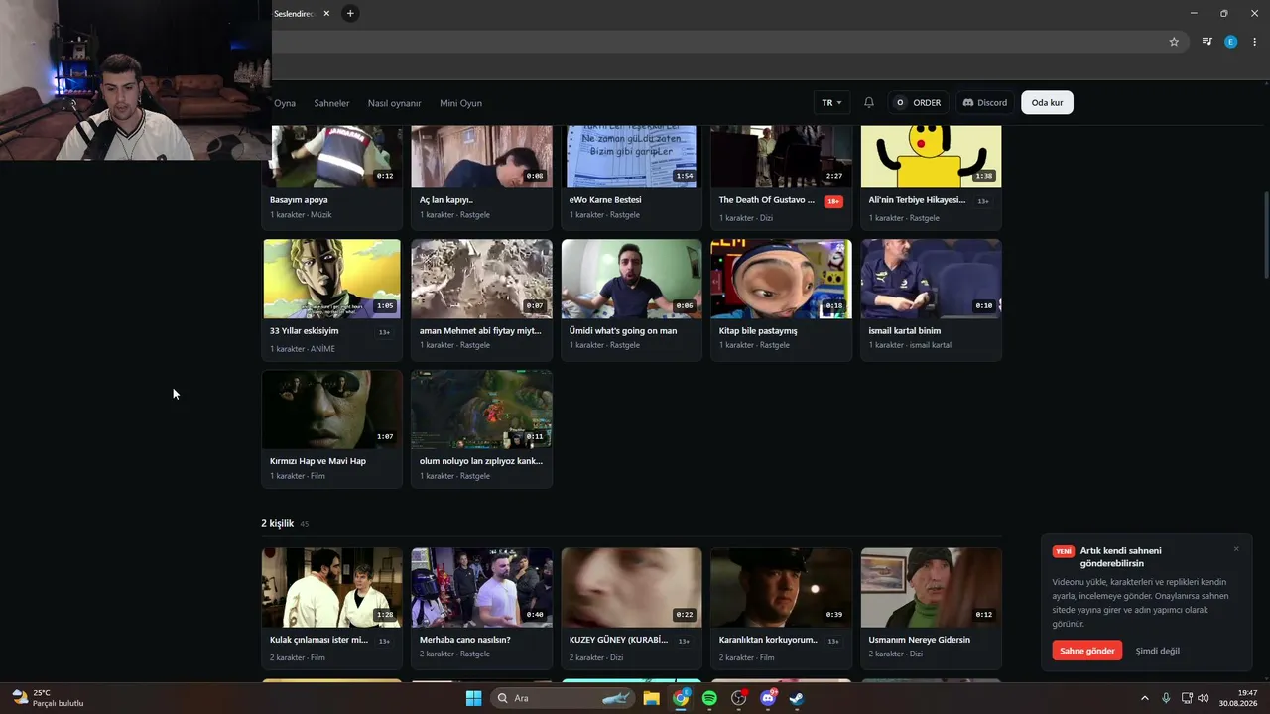Image resolution: width=1270 pixels, height=714 pixels.
Task: Click the ORDER profile button
Action: (x=918, y=102)
